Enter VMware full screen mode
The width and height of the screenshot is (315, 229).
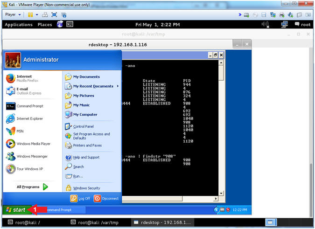[x=54, y=14]
